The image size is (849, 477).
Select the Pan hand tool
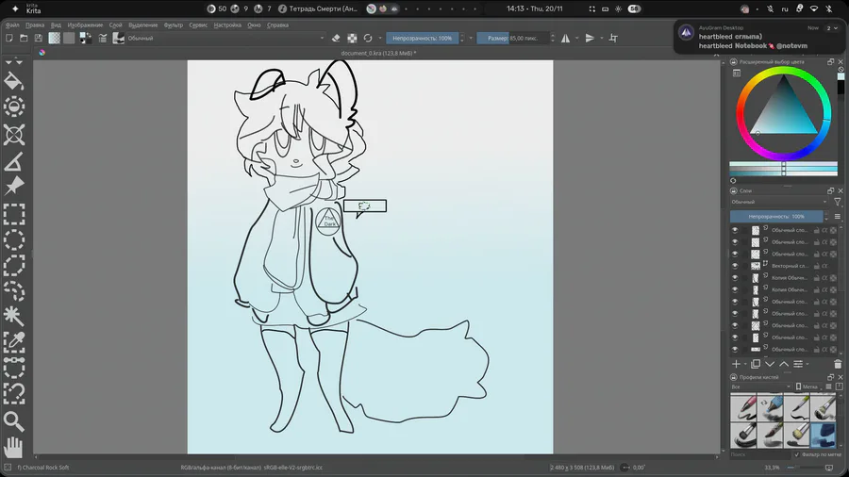(13, 447)
